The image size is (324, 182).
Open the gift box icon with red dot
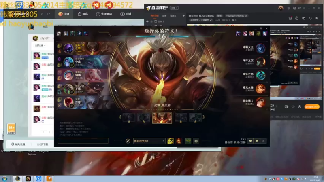(x=290, y=18)
